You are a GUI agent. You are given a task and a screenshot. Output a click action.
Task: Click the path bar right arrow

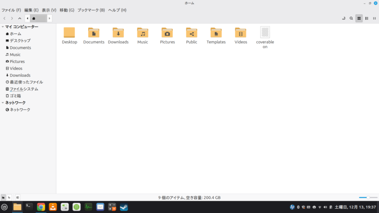pyautogui.click(x=49, y=18)
